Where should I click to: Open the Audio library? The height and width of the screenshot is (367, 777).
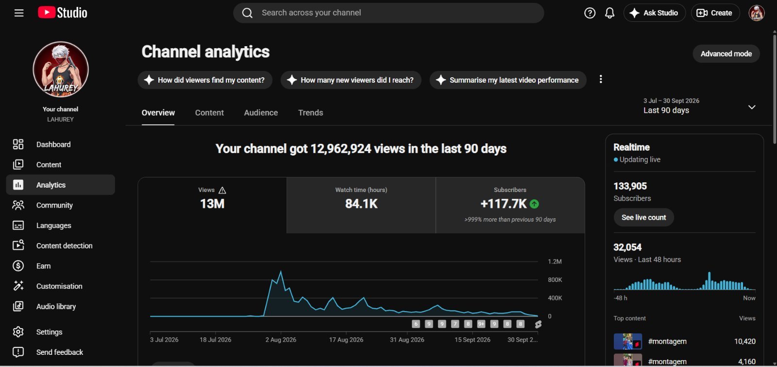(60, 306)
